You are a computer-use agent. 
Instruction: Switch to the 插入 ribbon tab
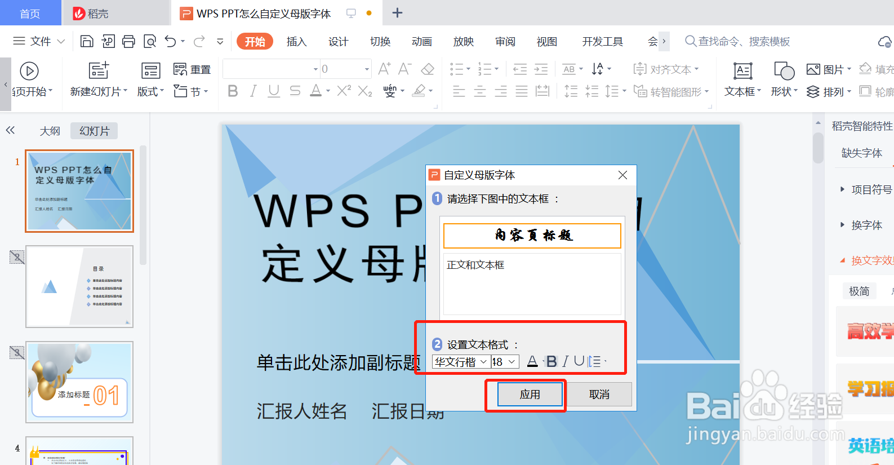click(296, 42)
